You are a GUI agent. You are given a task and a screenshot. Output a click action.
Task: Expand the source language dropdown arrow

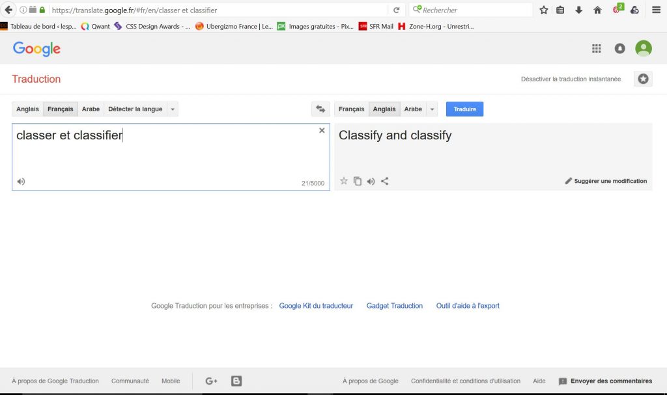pyautogui.click(x=173, y=109)
